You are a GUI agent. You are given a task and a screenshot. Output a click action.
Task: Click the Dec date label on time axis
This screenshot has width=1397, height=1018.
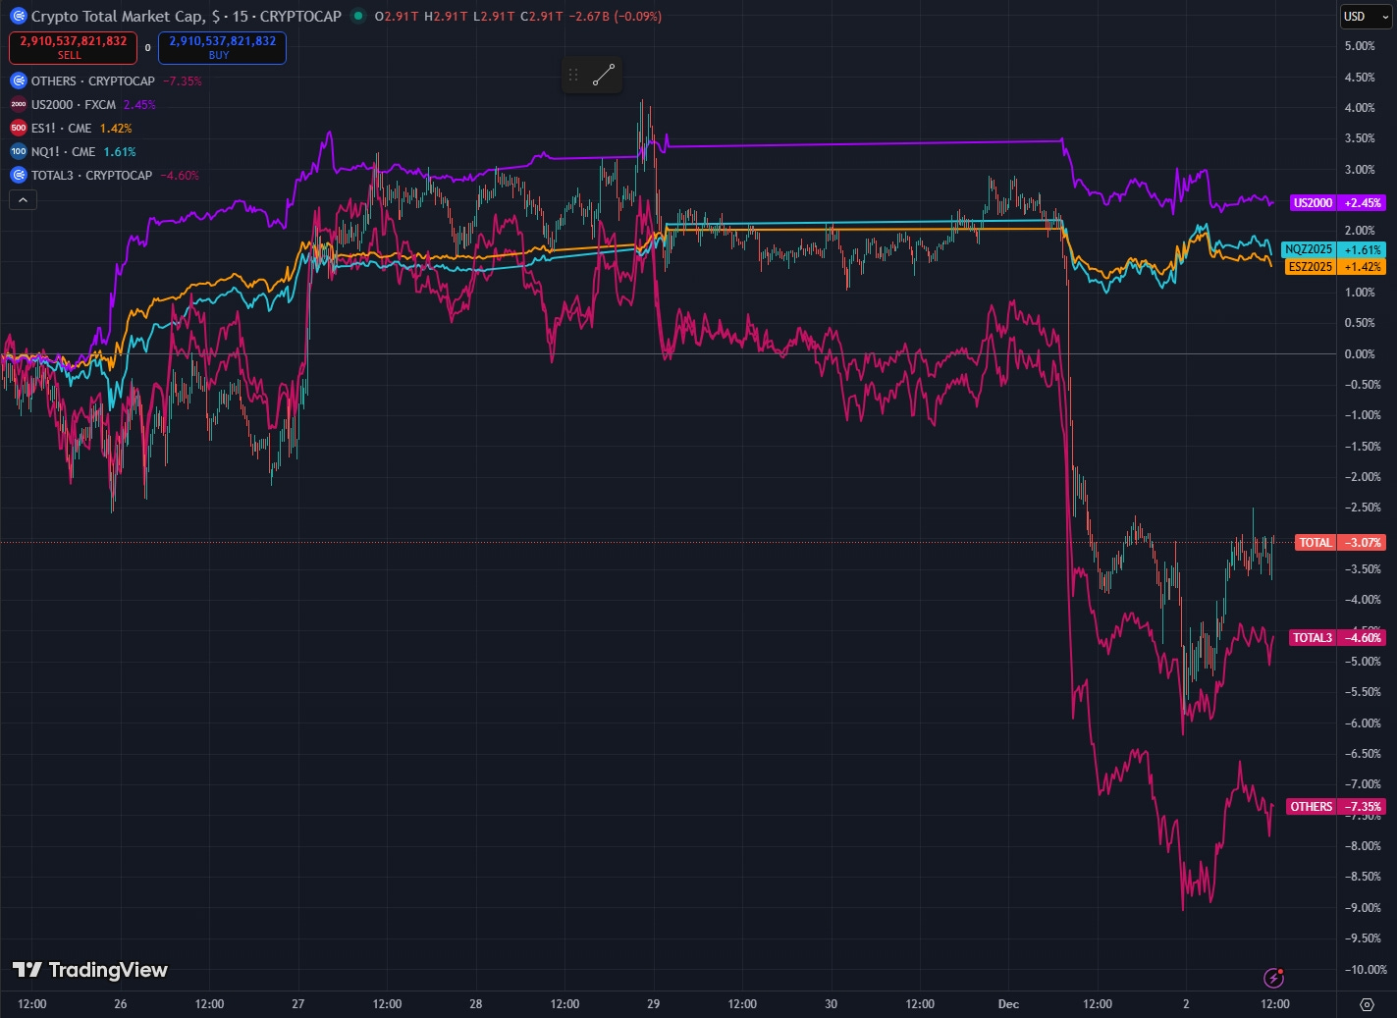click(1008, 1003)
